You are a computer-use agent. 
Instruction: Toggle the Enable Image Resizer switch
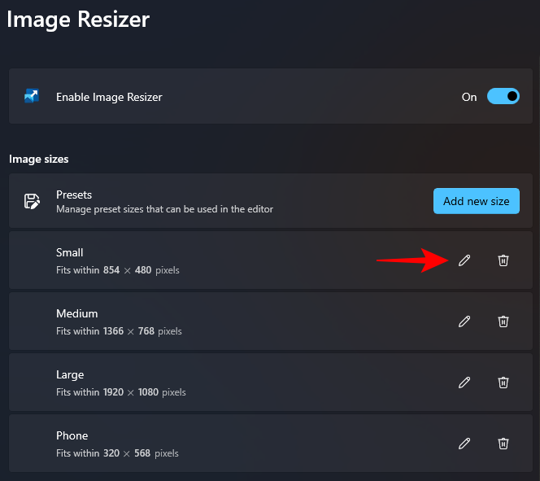coord(503,97)
